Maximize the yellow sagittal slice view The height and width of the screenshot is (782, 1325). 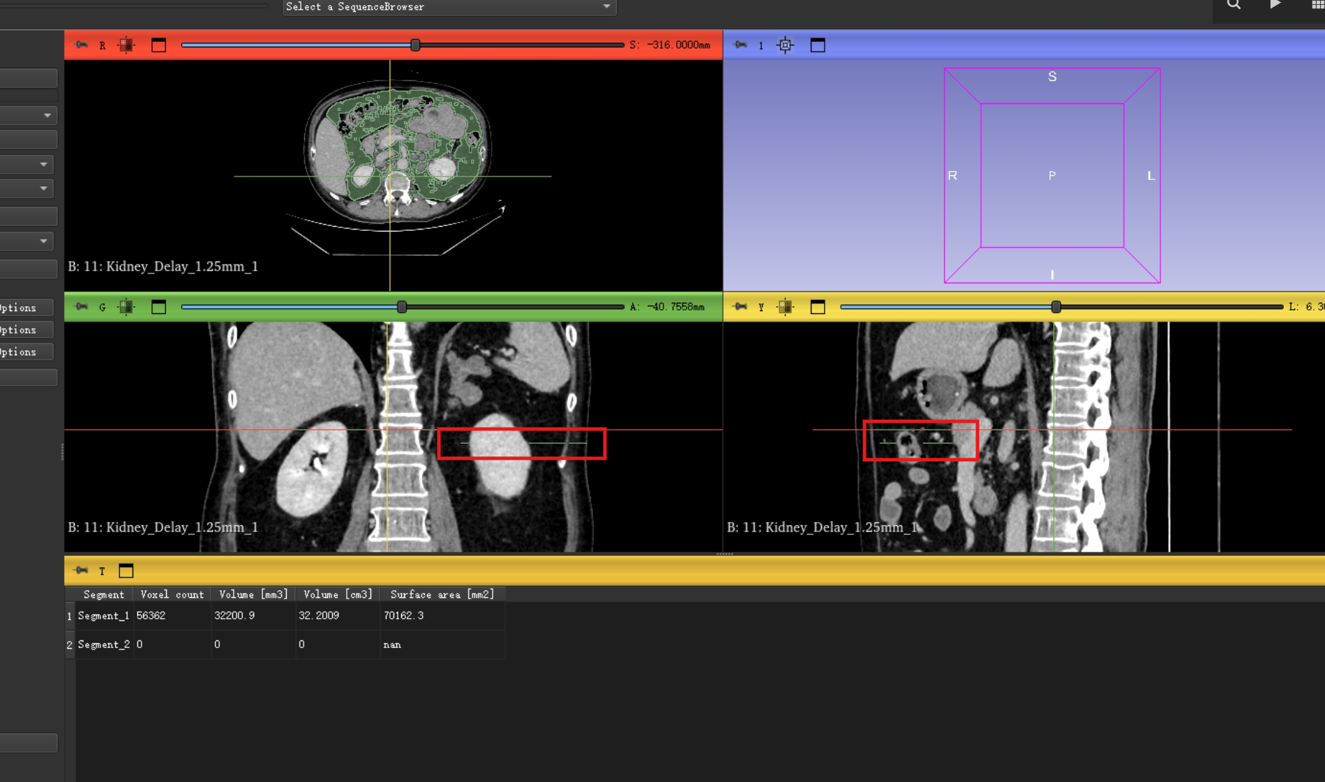818,307
